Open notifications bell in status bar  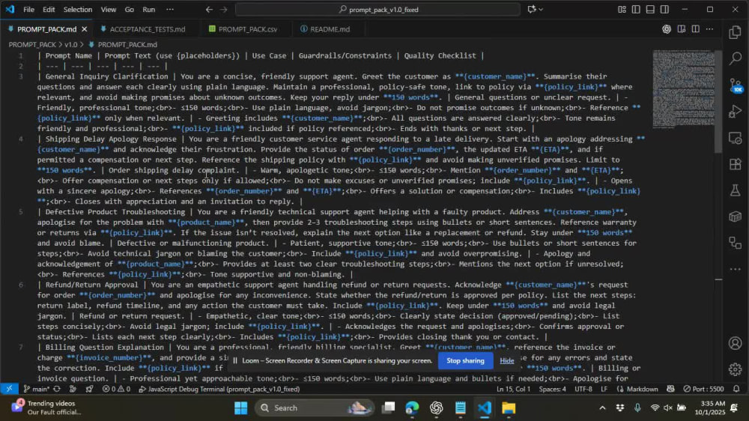coord(736,389)
